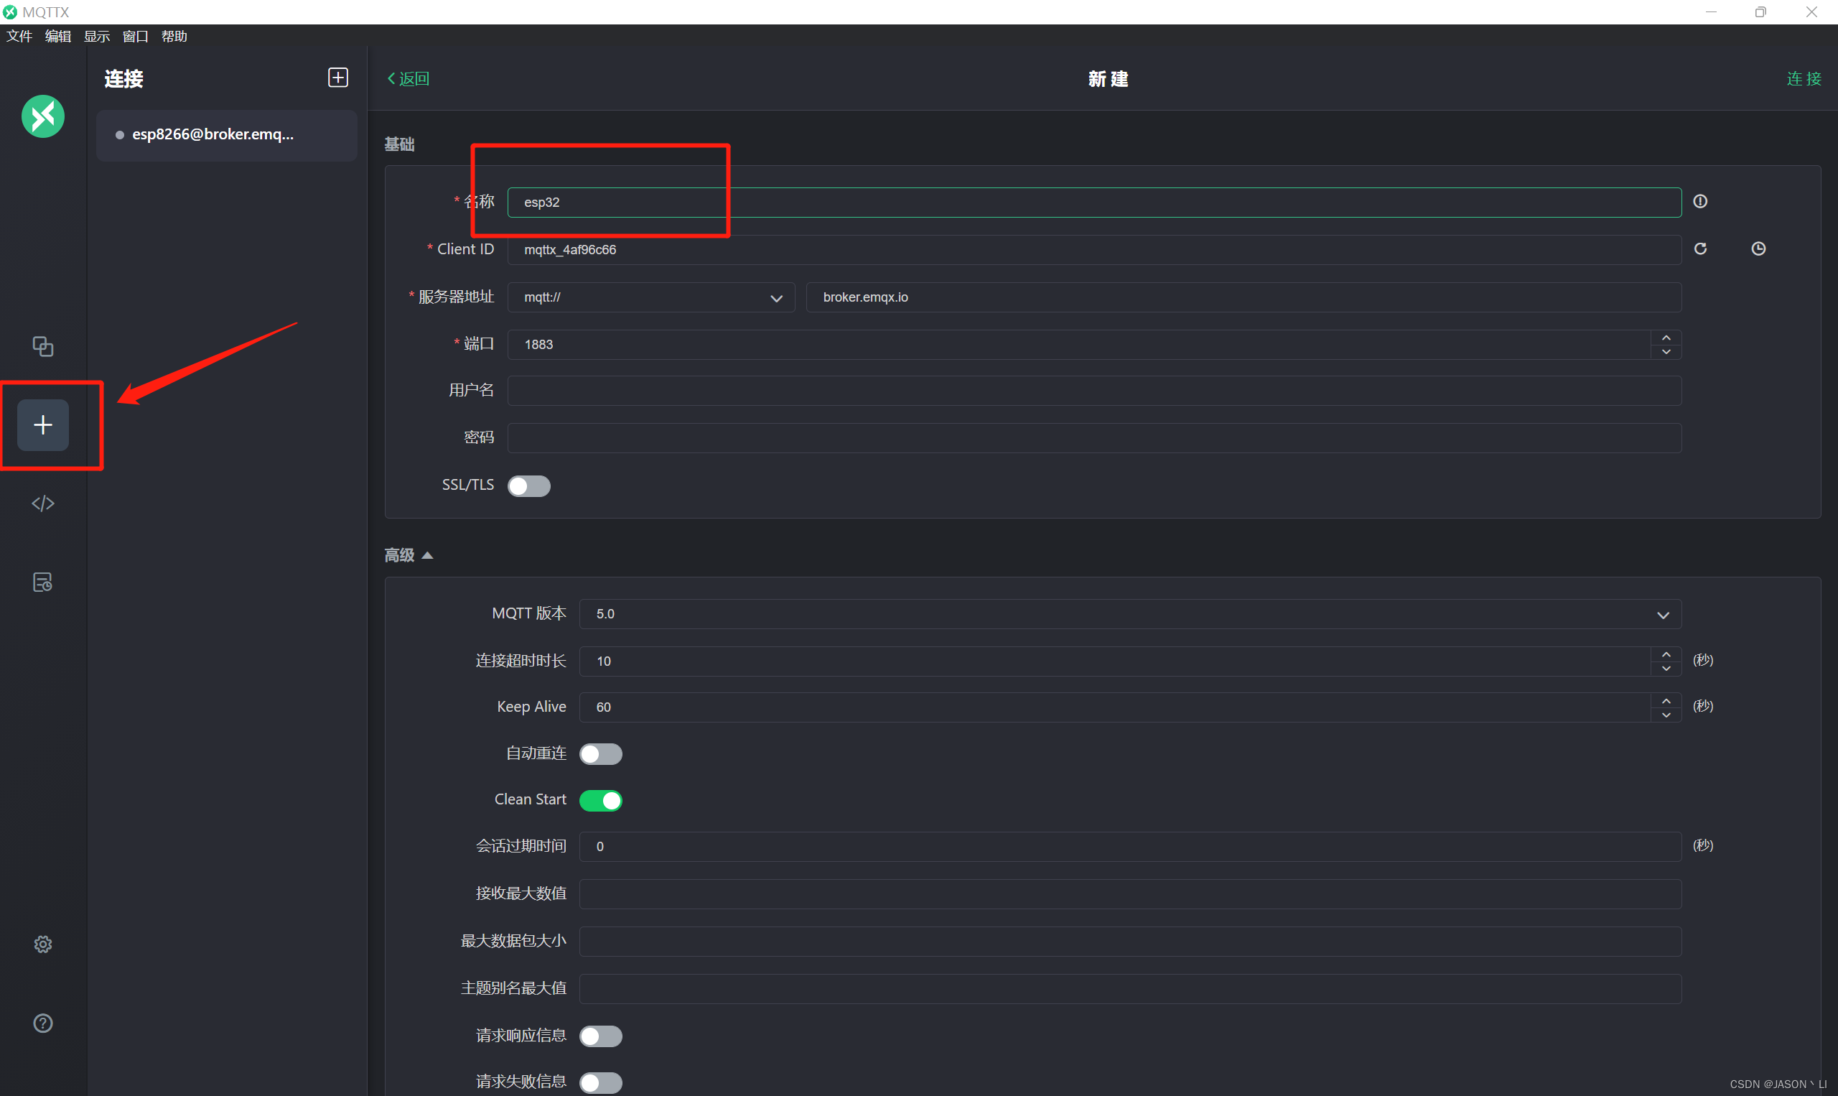Open the 文件 menu
The image size is (1838, 1096).
coord(19,35)
